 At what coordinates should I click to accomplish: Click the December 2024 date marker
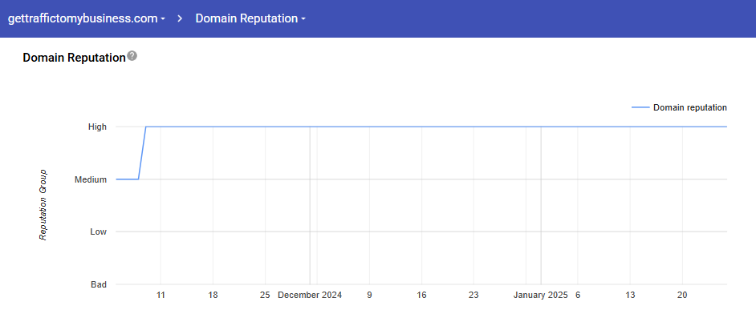pyautogui.click(x=310, y=296)
